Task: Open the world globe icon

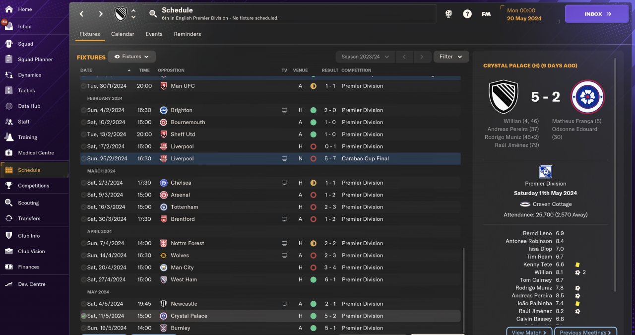Action: tap(448, 14)
